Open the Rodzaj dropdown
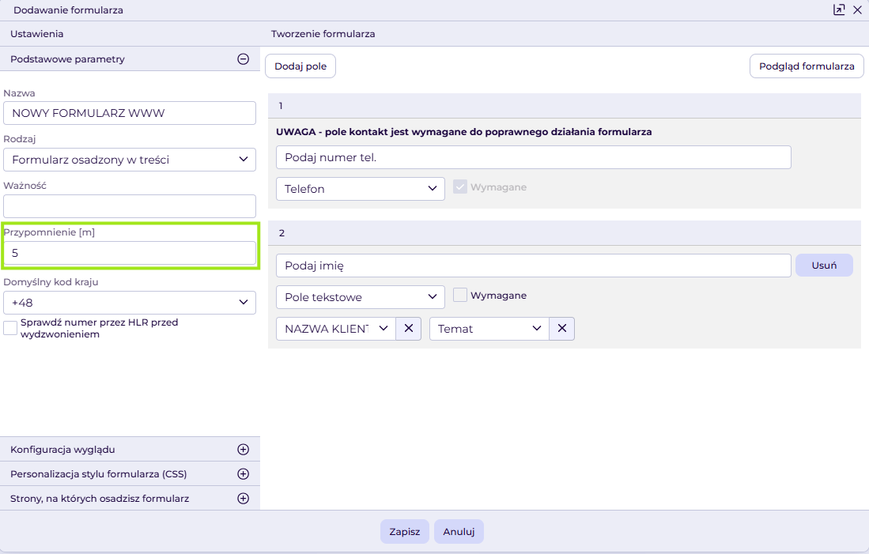The image size is (869, 554). 130,160
